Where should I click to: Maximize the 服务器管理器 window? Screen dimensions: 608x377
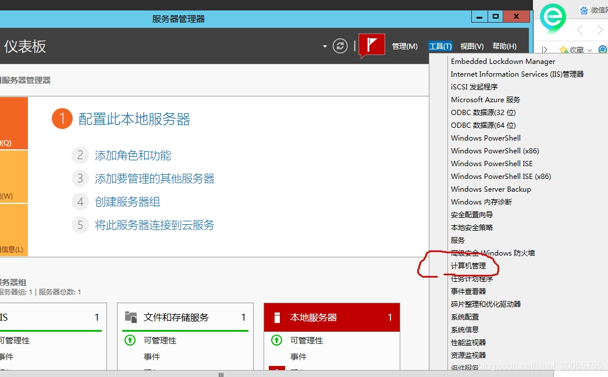point(496,16)
